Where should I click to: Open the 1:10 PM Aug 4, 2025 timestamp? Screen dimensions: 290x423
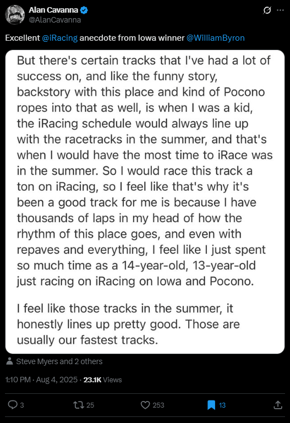pos(41,380)
